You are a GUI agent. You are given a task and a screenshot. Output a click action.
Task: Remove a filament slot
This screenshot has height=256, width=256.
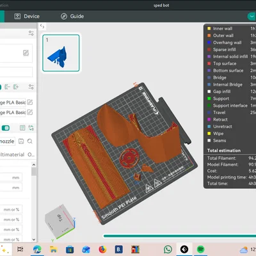[x=8, y=87]
